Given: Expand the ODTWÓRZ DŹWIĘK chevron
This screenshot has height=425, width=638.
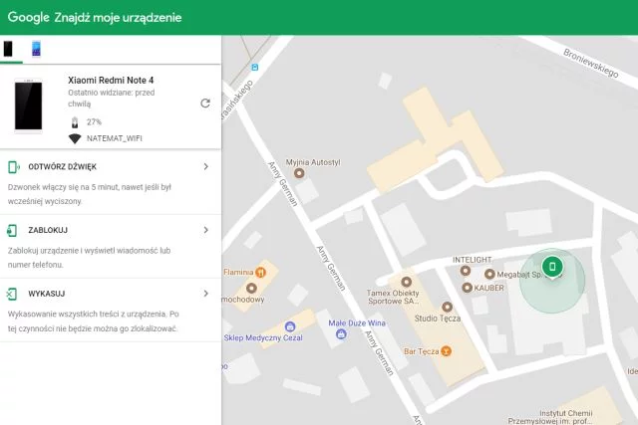Looking at the screenshot, I should click(x=206, y=166).
